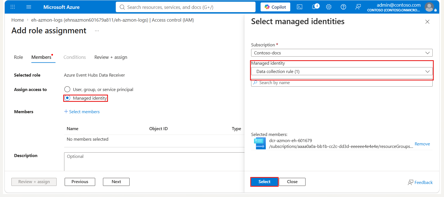444x197 pixels.
Task: Open the Azure portal apps grid icon
Action: 13,7
